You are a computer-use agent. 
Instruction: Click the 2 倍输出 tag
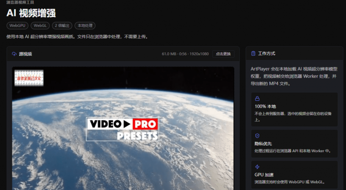point(62,26)
